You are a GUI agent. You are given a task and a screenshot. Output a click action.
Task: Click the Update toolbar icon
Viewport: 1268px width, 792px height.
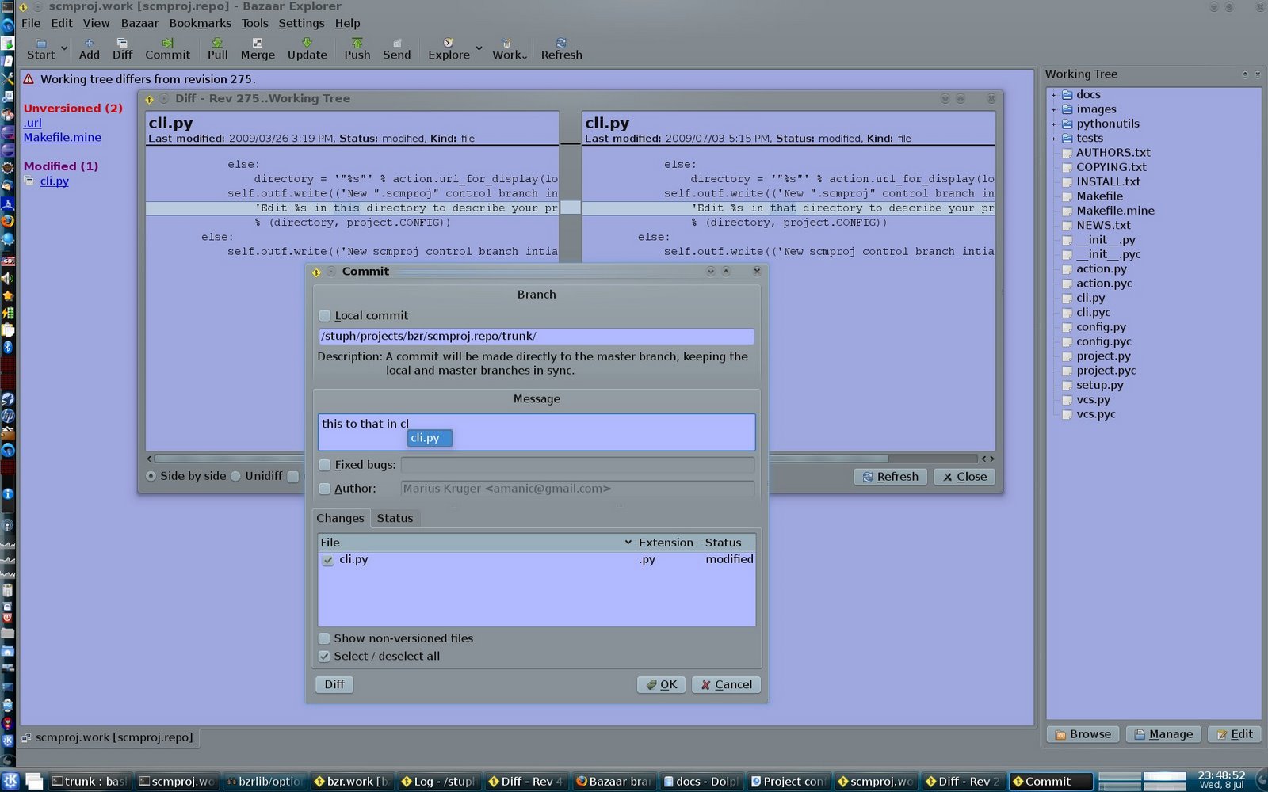click(x=307, y=48)
